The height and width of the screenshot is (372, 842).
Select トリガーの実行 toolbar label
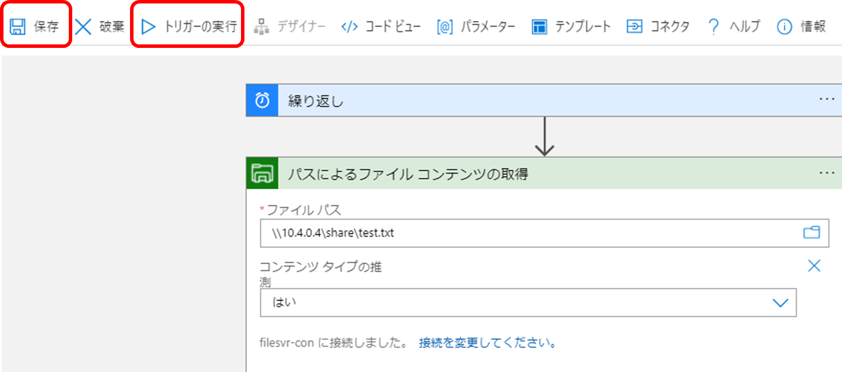201,27
